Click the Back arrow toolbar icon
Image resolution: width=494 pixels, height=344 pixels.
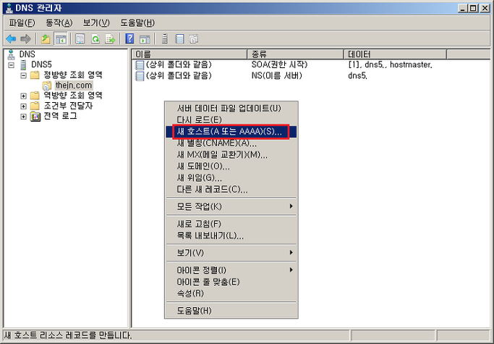tap(11, 39)
